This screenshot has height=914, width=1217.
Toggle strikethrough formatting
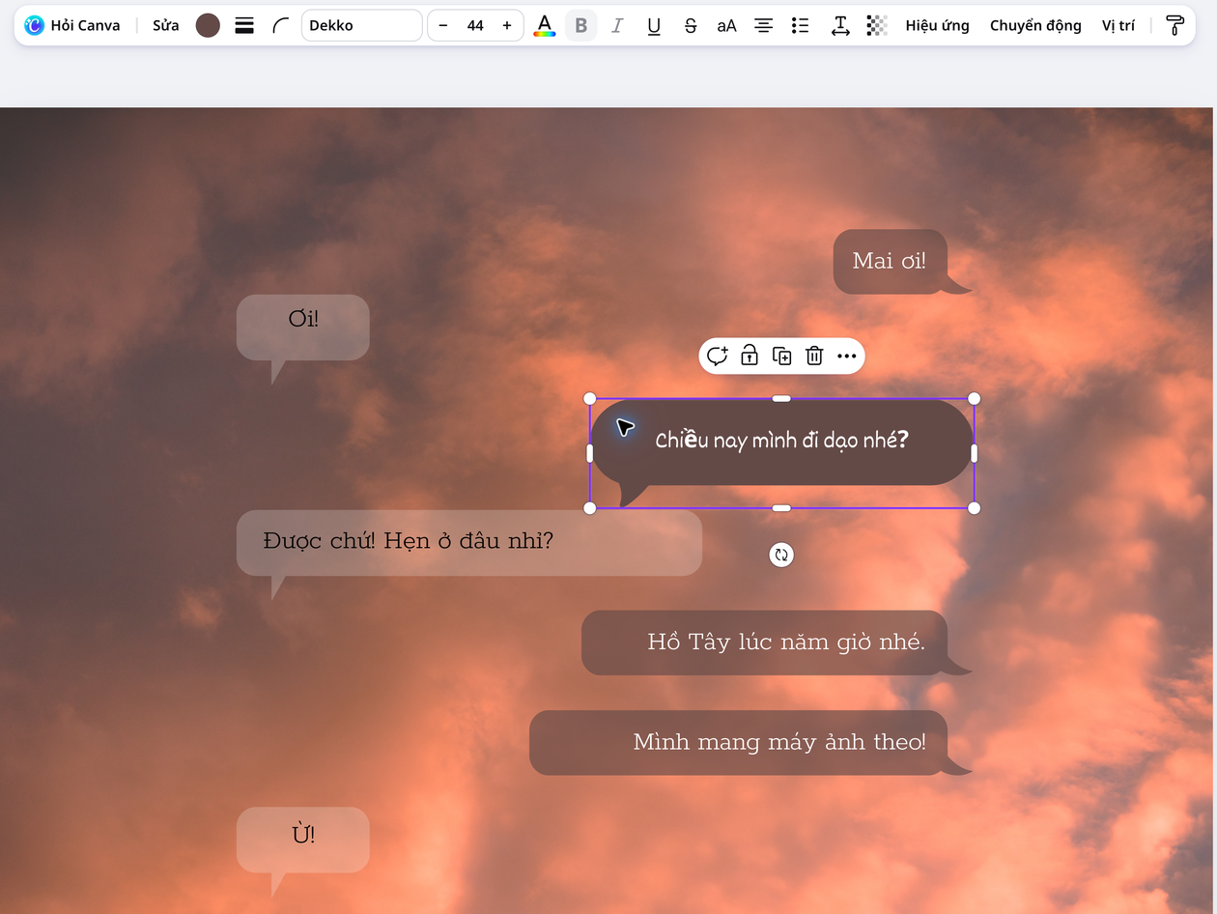[691, 25]
